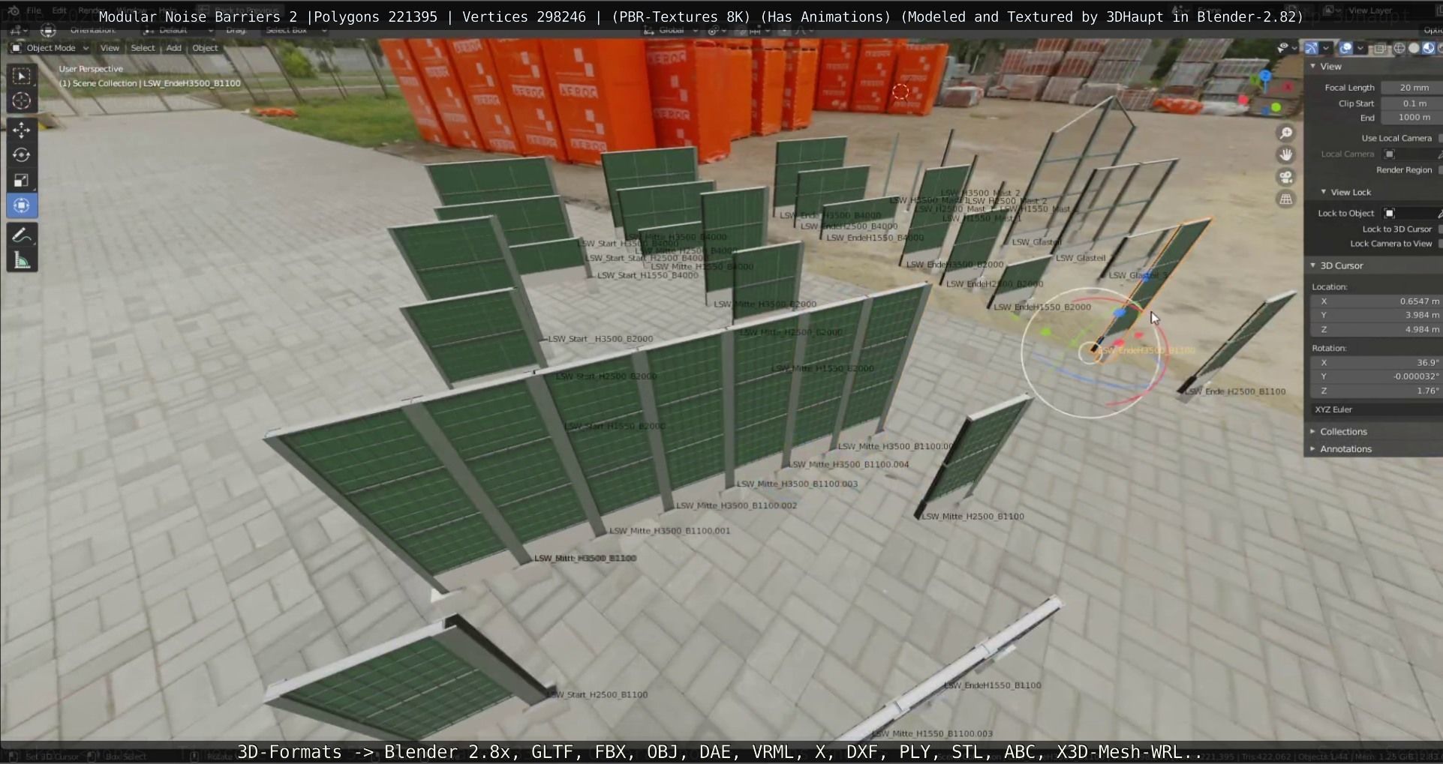Open the overlays options dropdown arrow

[1360, 48]
